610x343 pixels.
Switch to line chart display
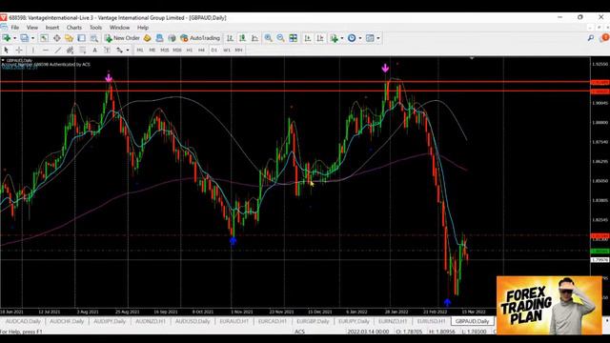coord(254,38)
